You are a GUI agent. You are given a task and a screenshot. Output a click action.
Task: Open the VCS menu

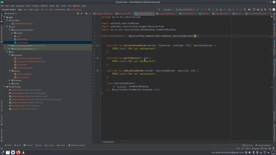tap(69, 6)
